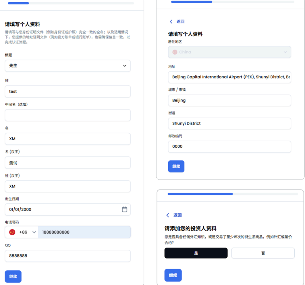Viewport: 305px width, 285px height.
Task: Click 返回 link in address form
Action: (x=181, y=22)
